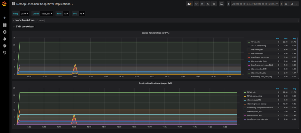Image resolution: width=301 pixels, height=133 pixels.
Task: Toggle idle.svm_cuba_atg in Source legend
Action: click(x=259, y=73)
